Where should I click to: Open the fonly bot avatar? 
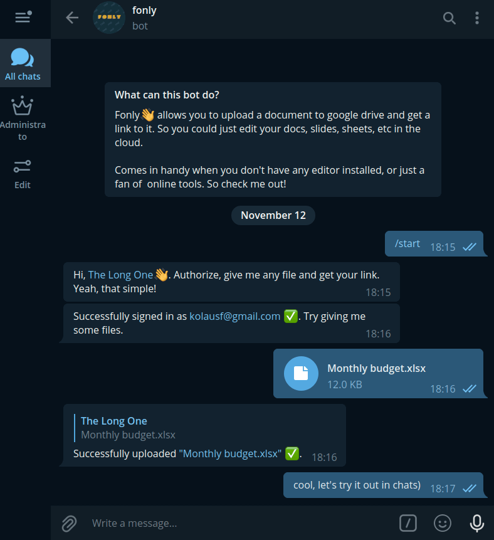(x=109, y=18)
